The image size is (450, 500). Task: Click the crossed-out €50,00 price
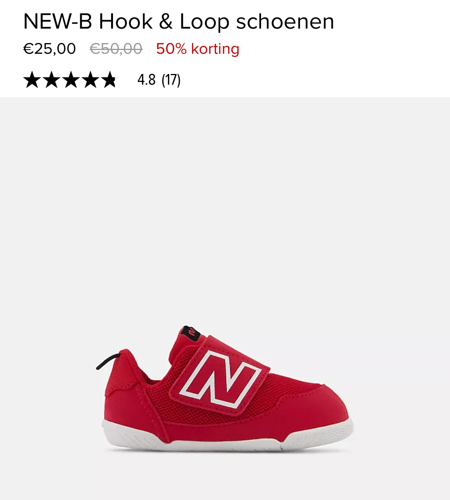tap(116, 49)
